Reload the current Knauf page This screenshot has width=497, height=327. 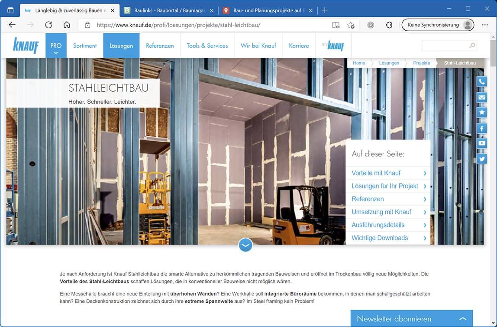48,25
